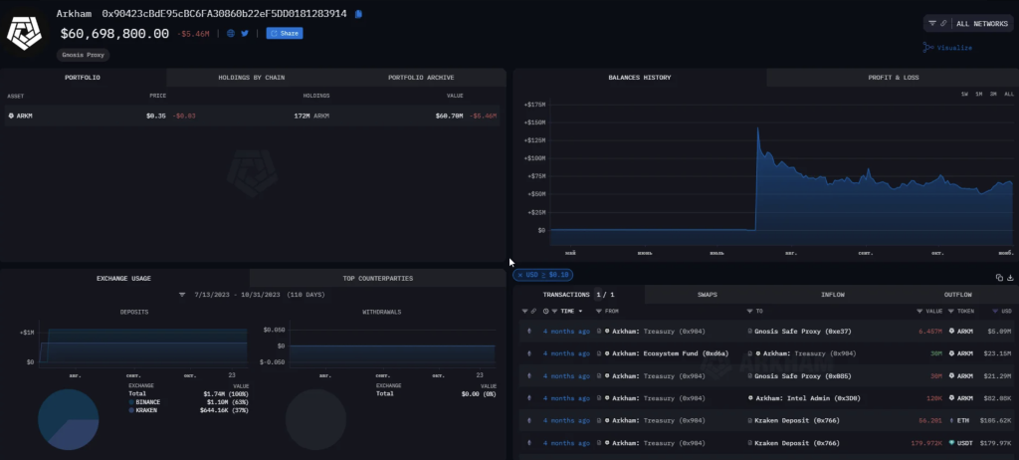The image size is (1019, 460).
Task: Open the Visualize link
Action: pos(947,48)
